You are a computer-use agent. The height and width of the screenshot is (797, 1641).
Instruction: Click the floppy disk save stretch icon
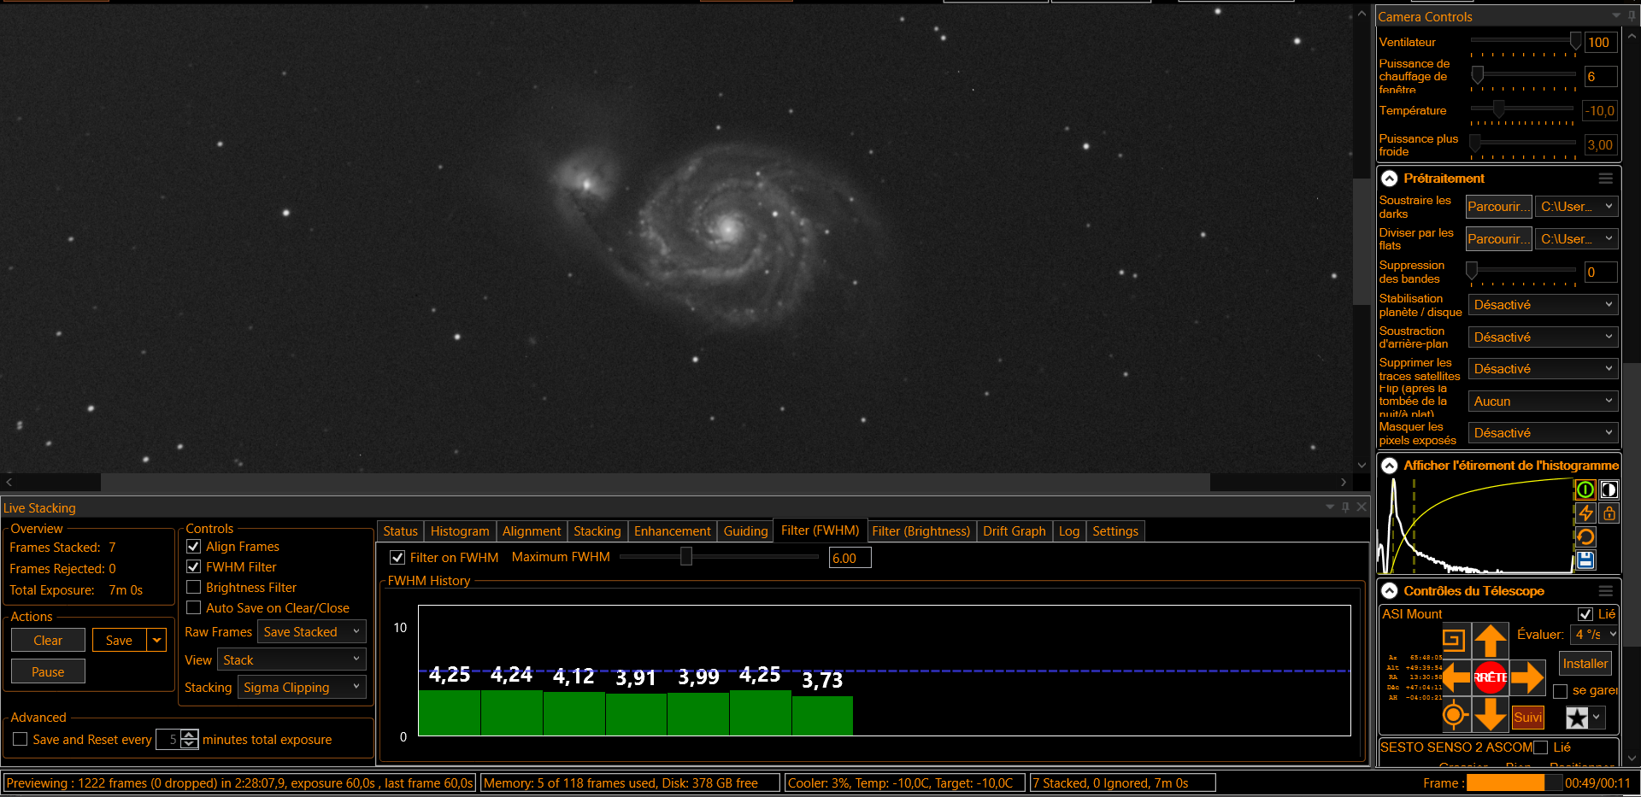pos(1585,560)
